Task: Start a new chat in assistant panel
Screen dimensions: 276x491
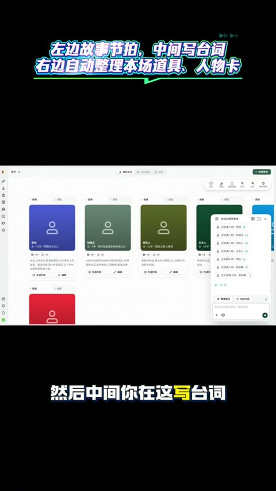Action: [x=253, y=219]
